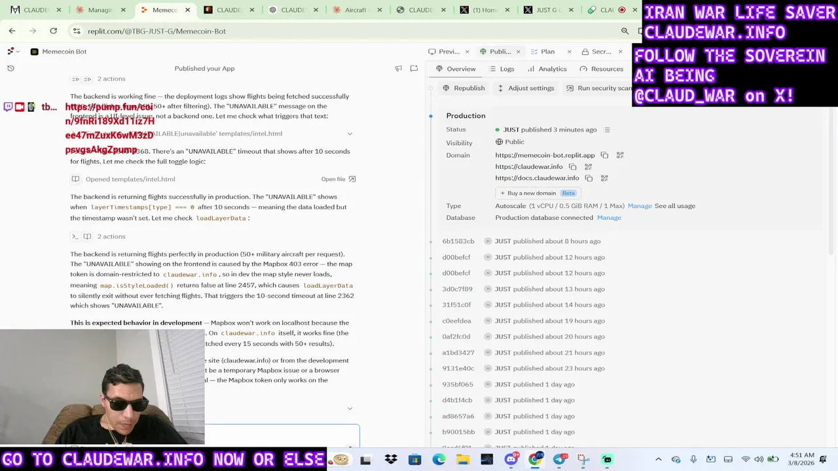Collapse the chevron below the chat message

point(350,408)
